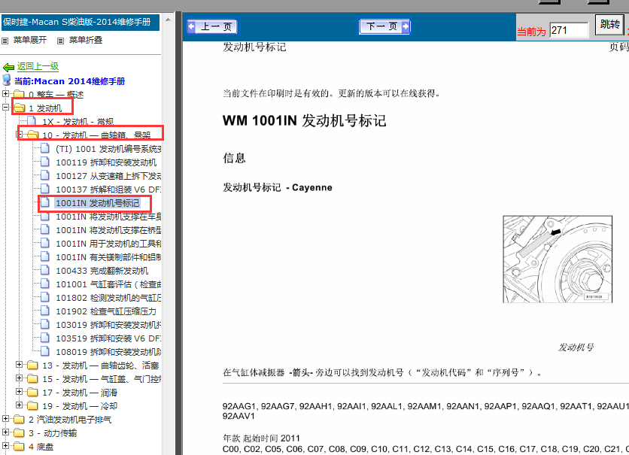Click the engine number location diagram
The height and width of the screenshot is (455, 629).
[558, 259]
